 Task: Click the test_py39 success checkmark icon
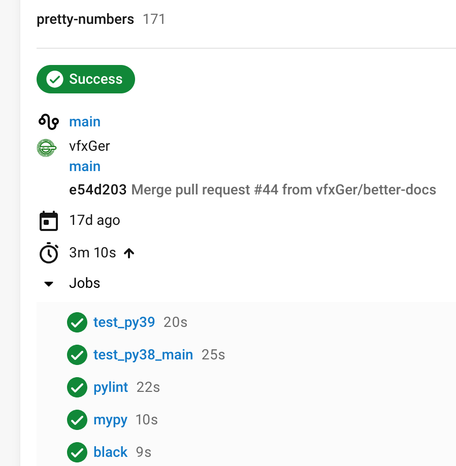tap(77, 322)
